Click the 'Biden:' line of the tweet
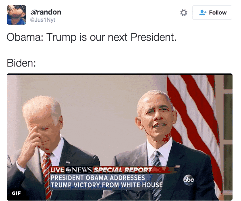The width and height of the screenshot is (241, 201). click(x=21, y=63)
